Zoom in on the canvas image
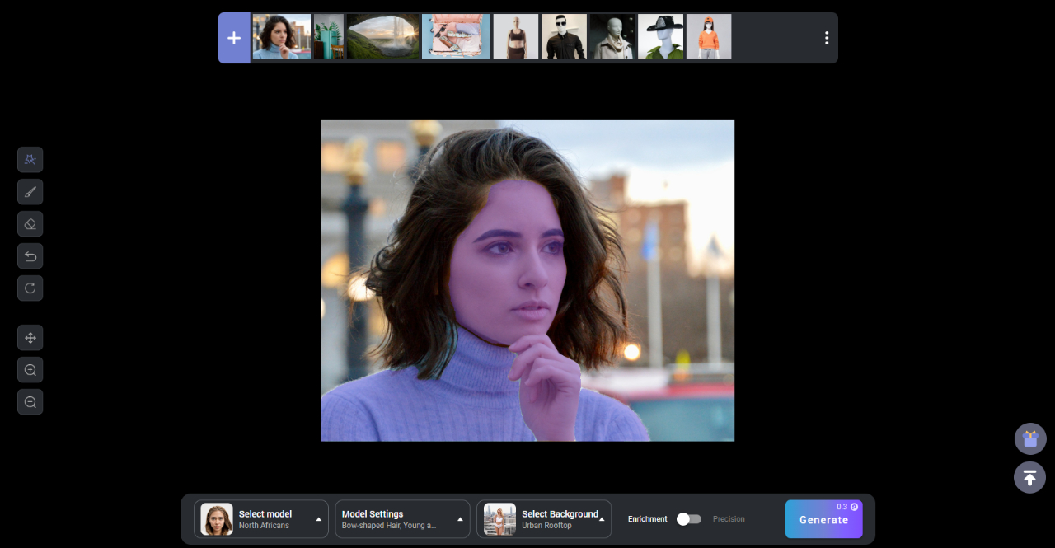 point(30,369)
